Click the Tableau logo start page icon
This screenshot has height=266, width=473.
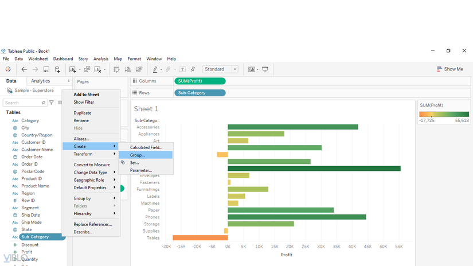pos(8,69)
